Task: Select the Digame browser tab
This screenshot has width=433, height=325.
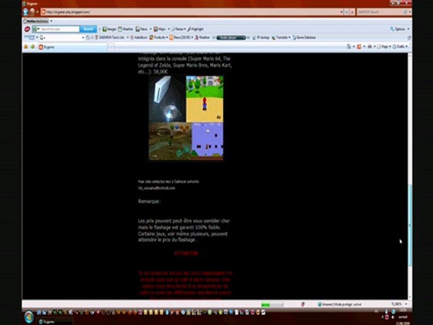Action: pyautogui.click(x=72, y=47)
